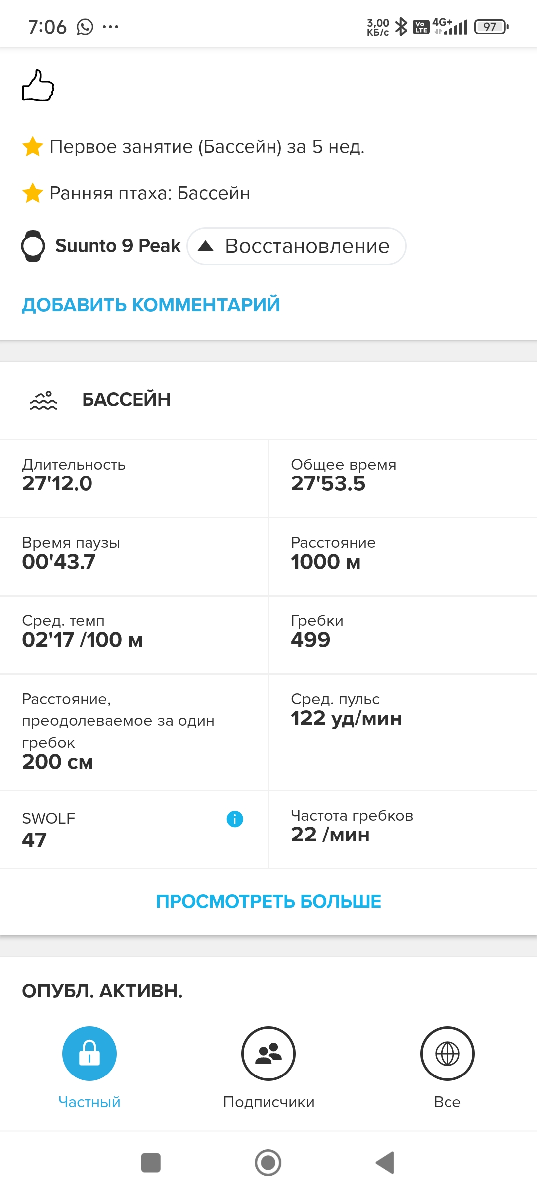The height and width of the screenshot is (1195, 537).
Task: Tap the pool swimming activity icon
Action: [x=44, y=400]
